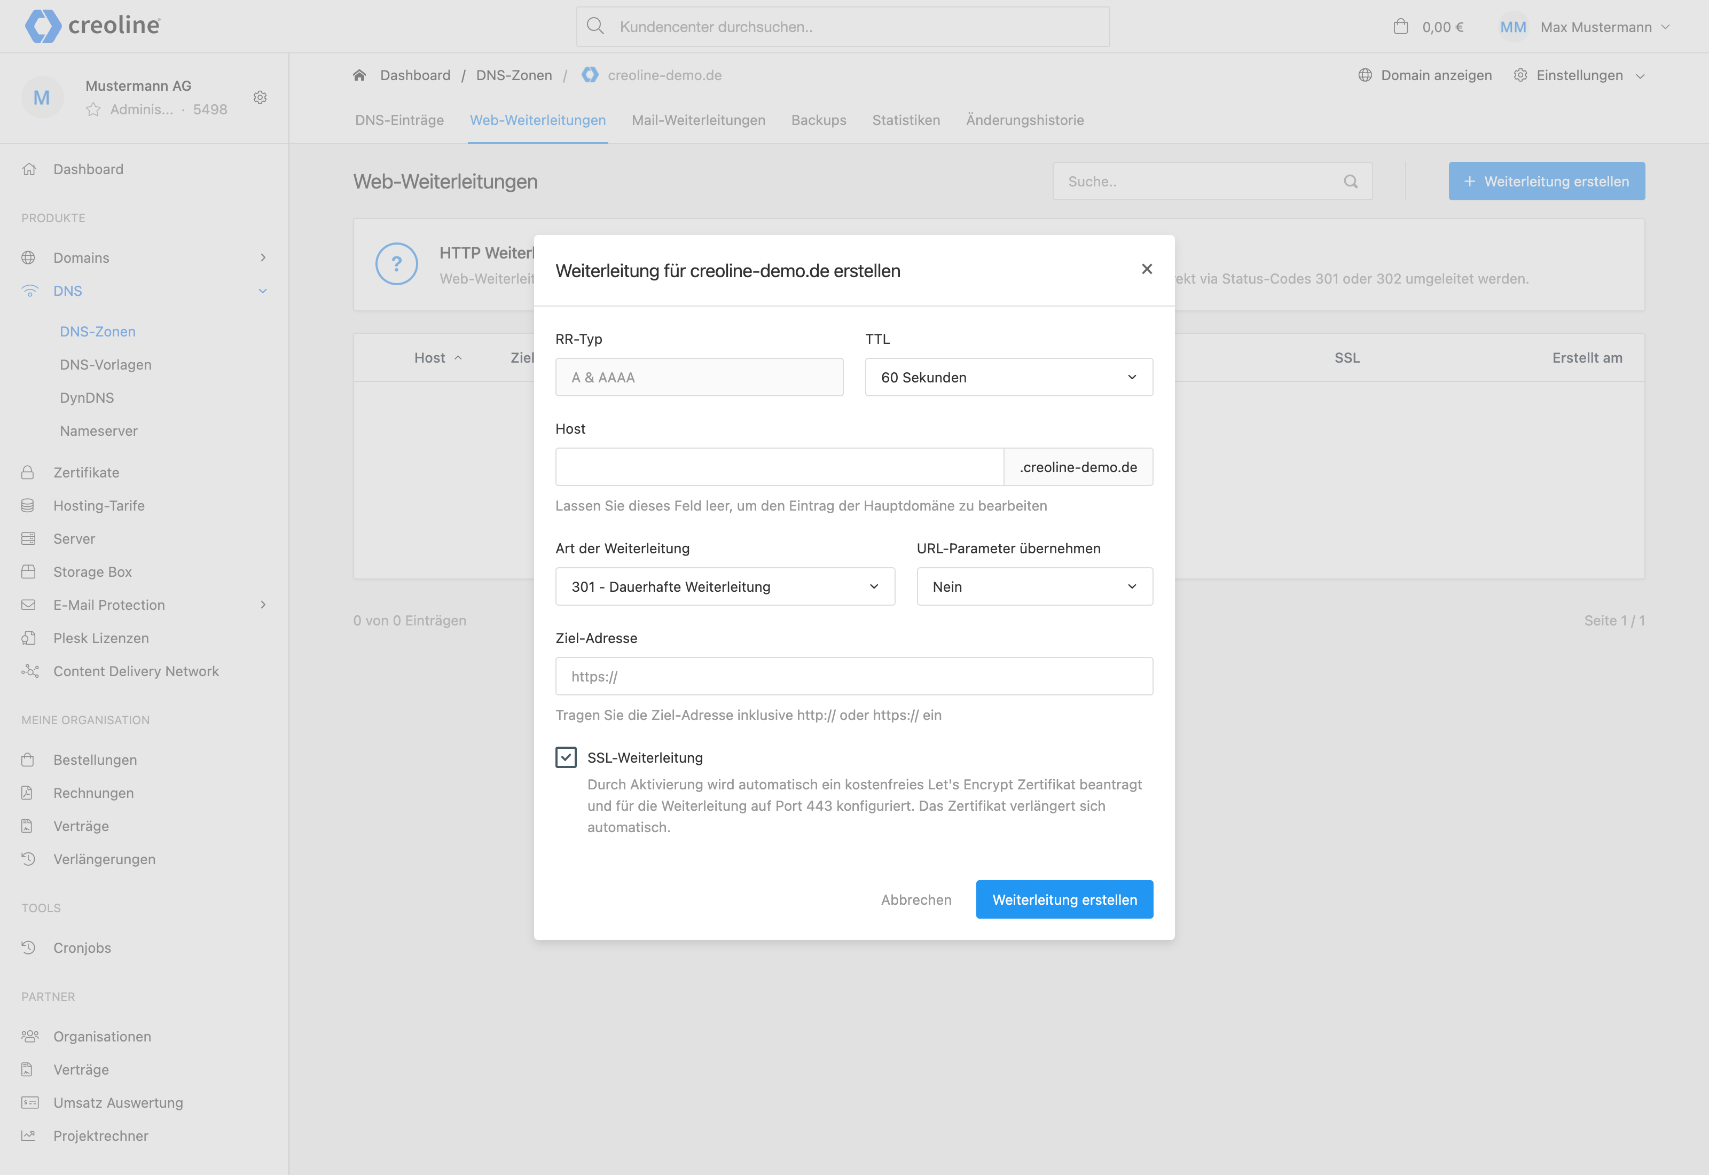Open Umsatz Auswertung in the sidebar
The image size is (1709, 1175).
(x=117, y=1103)
